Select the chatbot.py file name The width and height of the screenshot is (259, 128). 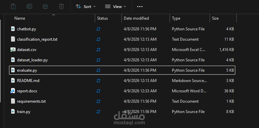(x=27, y=29)
